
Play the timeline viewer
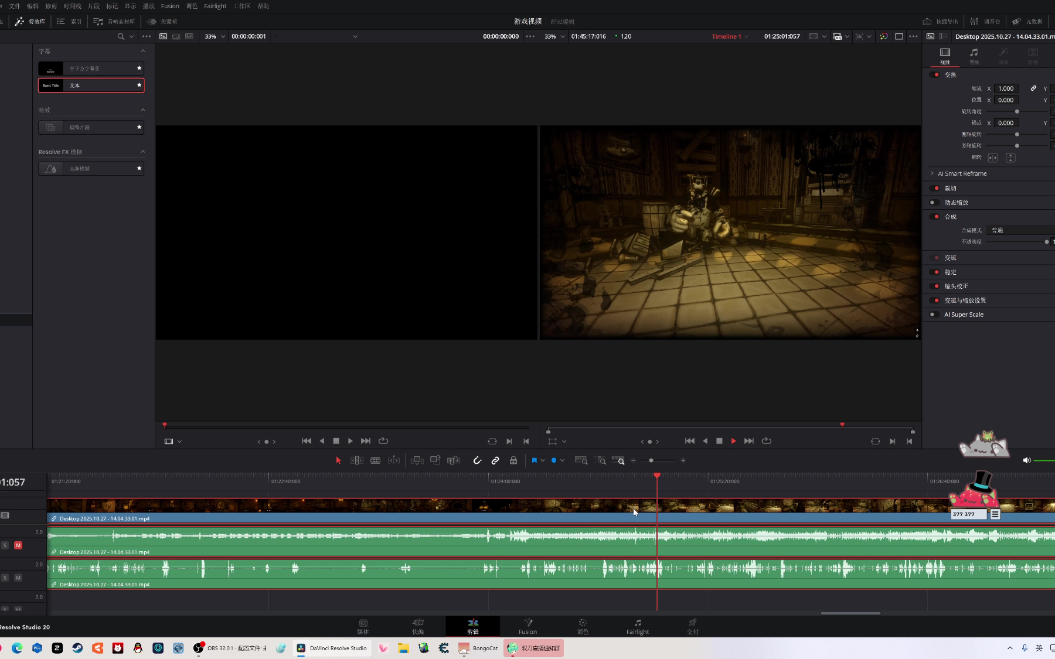(733, 441)
